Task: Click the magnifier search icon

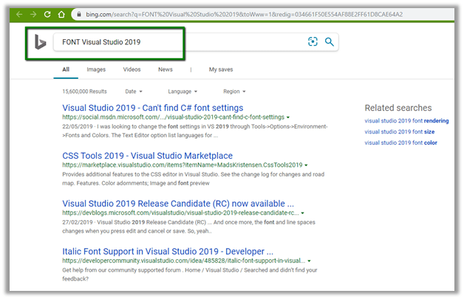Action: (329, 42)
